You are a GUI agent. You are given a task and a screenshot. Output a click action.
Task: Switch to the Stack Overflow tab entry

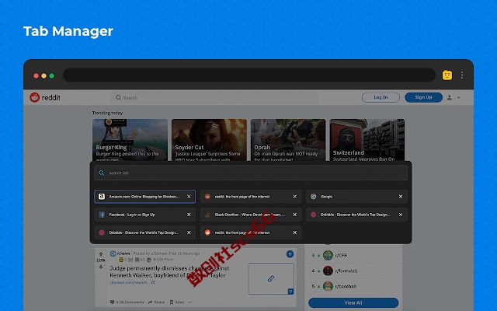tap(251, 215)
